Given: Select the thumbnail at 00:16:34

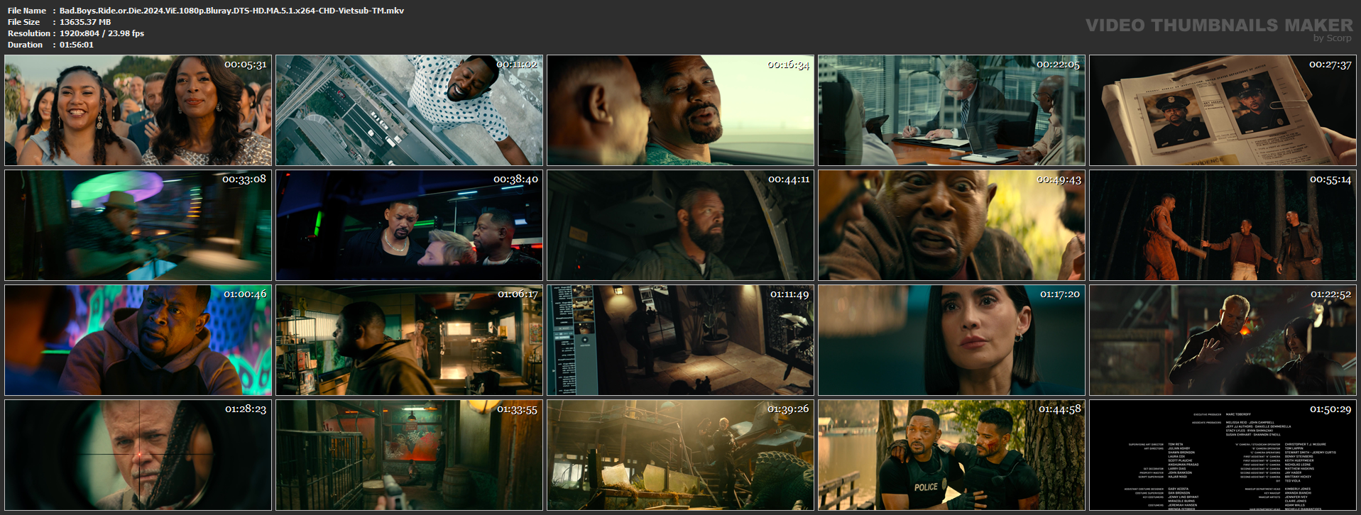Looking at the screenshot, I should coord(680,110).
